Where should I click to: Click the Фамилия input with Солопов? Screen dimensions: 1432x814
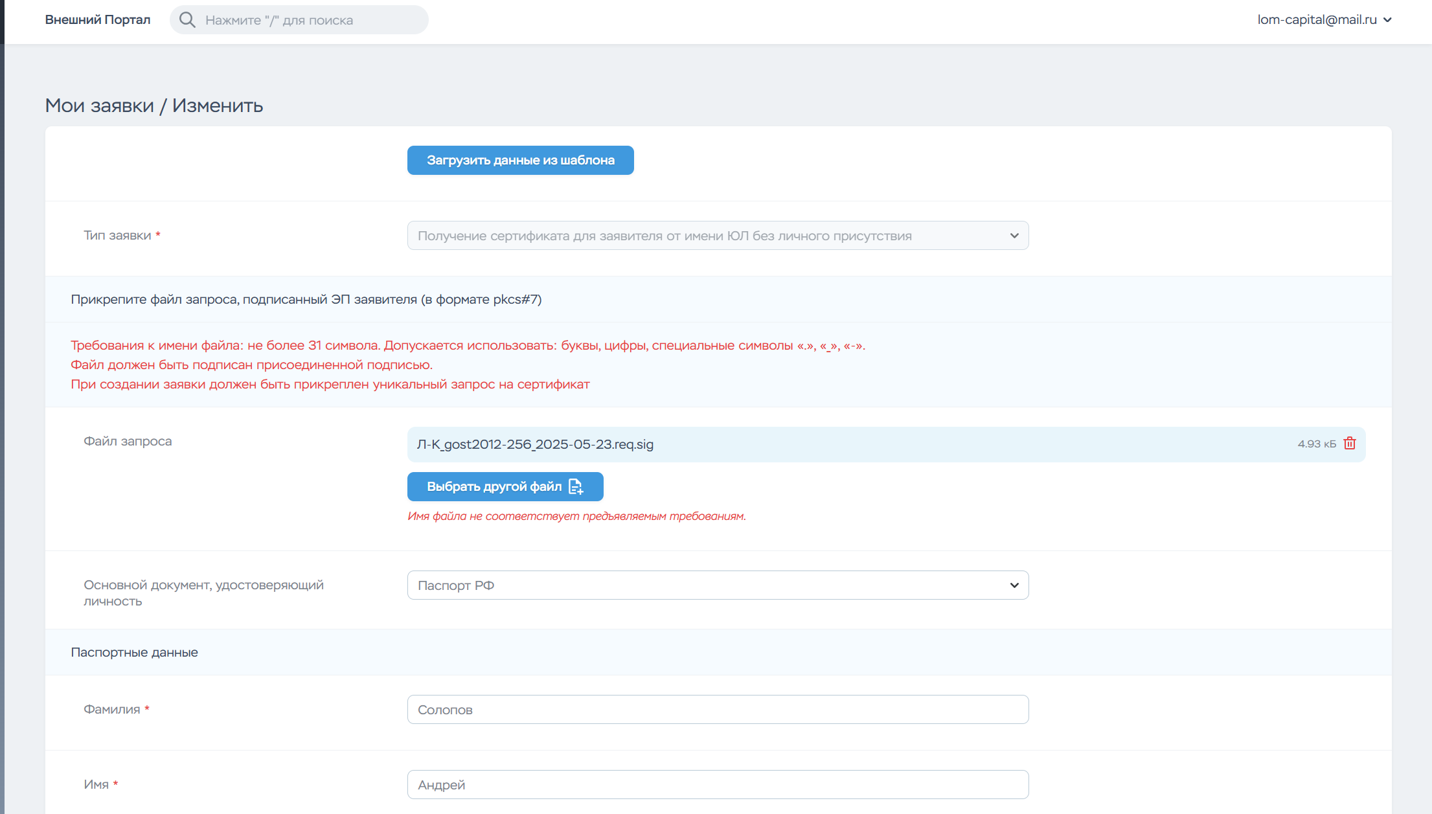(x=718, y=710)
